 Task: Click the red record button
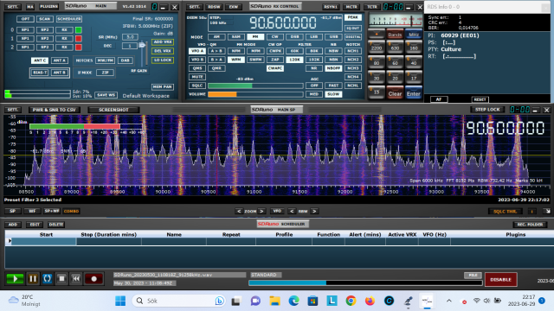click(93, 278)
